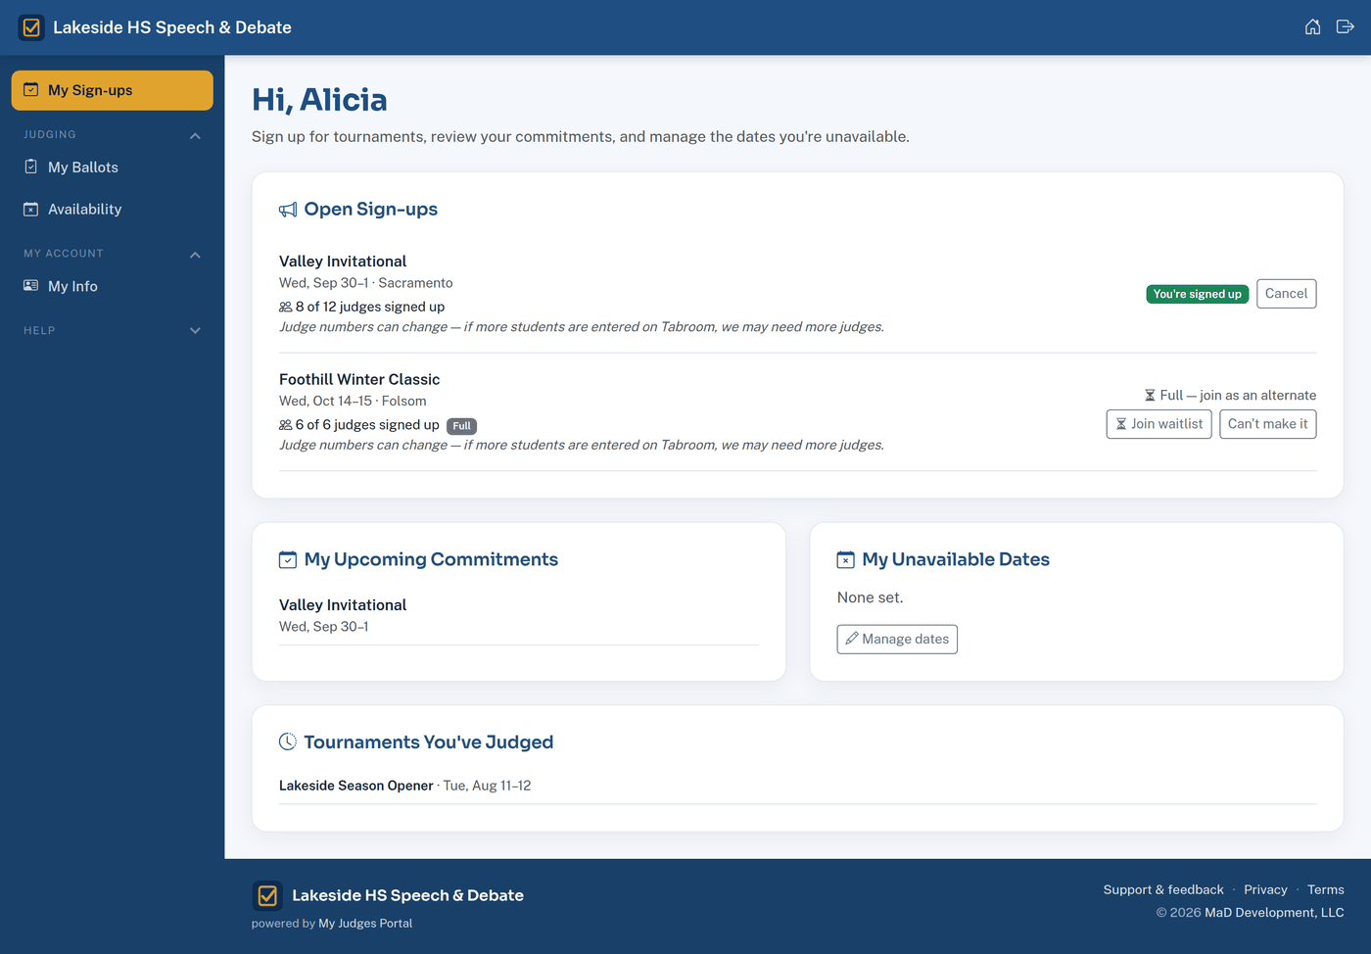Cancel the Valley Invitational sign-up
The width and height of the screenshot is (1371, 954).
(x=1286, y=294)
